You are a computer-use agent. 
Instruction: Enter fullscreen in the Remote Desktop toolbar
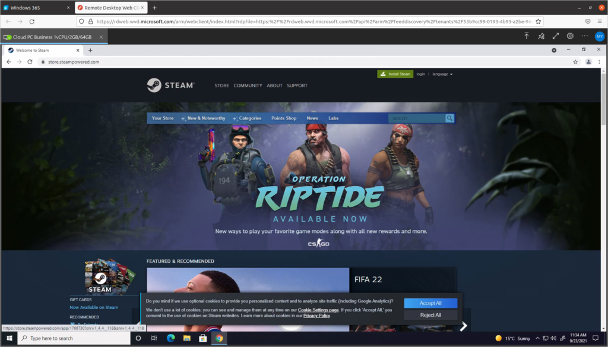coord(556,36)
